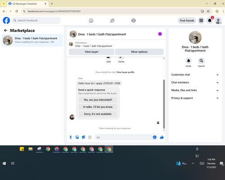The width and height of the screenshot is (225, 180).
Task: Send quick reply 'Yes, are you interested?'
Action: 98,100
